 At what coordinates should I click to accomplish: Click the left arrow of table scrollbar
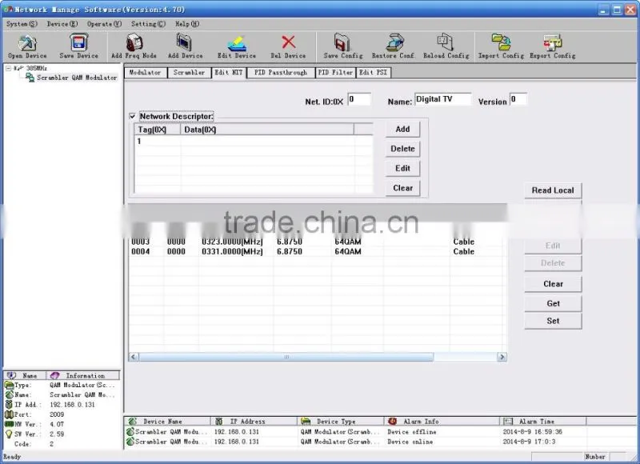(134, 357)
